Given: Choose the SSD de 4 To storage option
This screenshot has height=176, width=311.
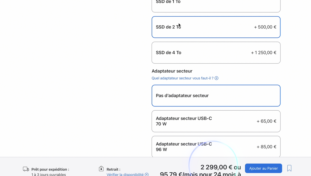Looking at the screenshot, I should coord(216,53).
